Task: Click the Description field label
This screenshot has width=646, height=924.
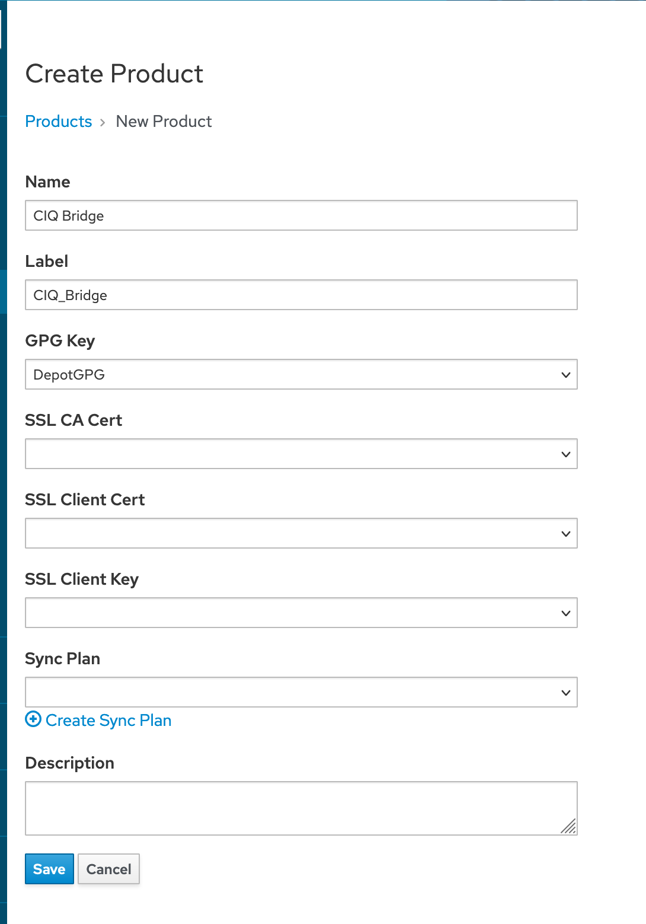Action: pyautogui.click(x=69, y=763)
